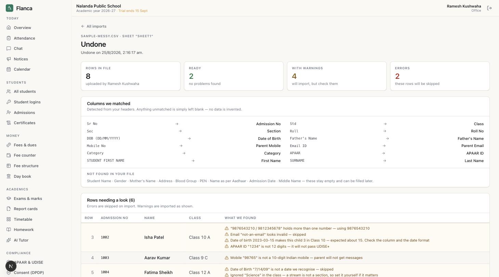Click the Student logins key icon
The width and height of the screenshot is (499, 277).
(x=9, y=102)
